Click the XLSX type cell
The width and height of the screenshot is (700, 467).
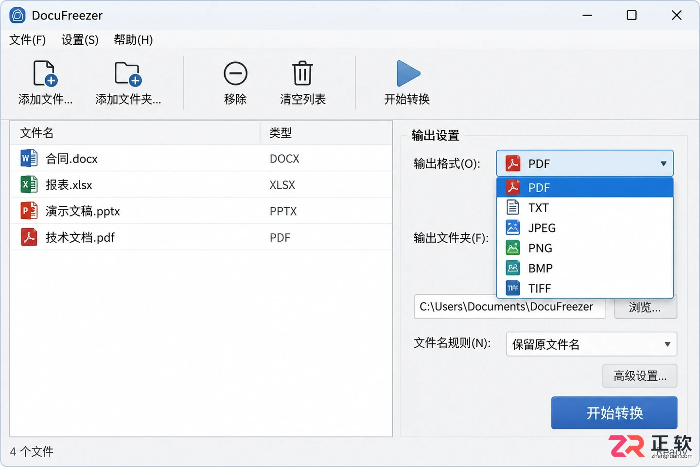[282, 185]
